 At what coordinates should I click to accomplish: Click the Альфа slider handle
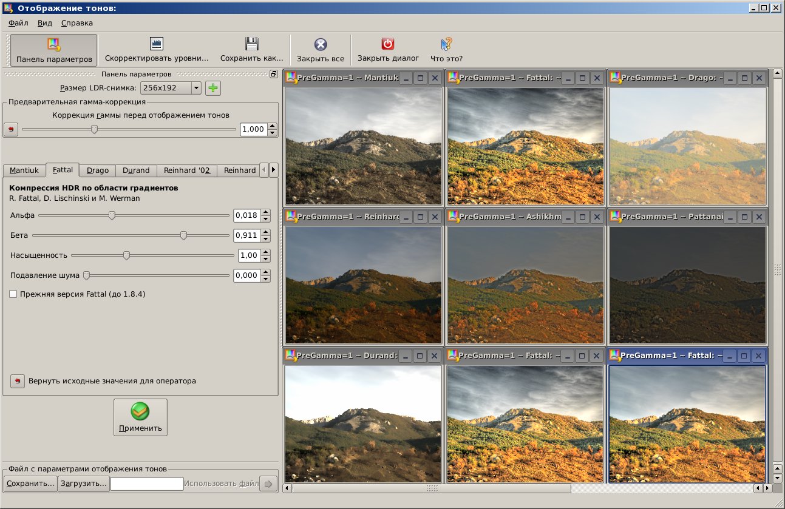(112, 215)
